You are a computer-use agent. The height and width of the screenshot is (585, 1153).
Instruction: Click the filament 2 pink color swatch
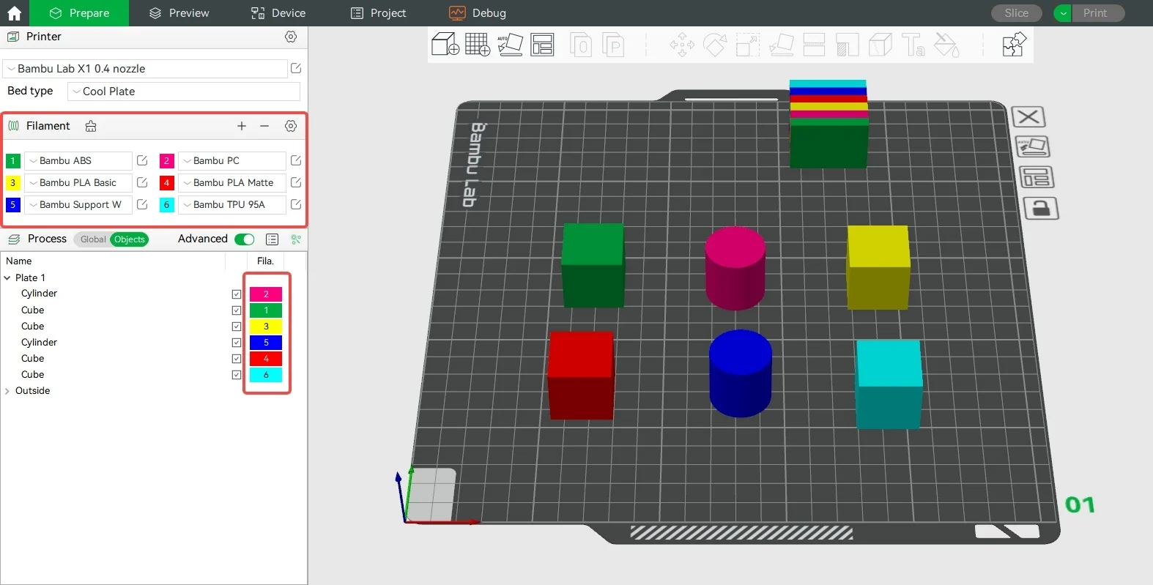(166, 161)
